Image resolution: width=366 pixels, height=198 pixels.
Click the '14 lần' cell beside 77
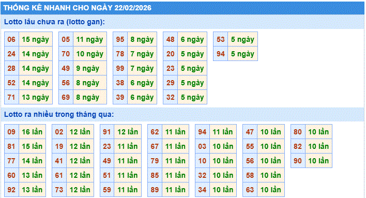[32, 161]
